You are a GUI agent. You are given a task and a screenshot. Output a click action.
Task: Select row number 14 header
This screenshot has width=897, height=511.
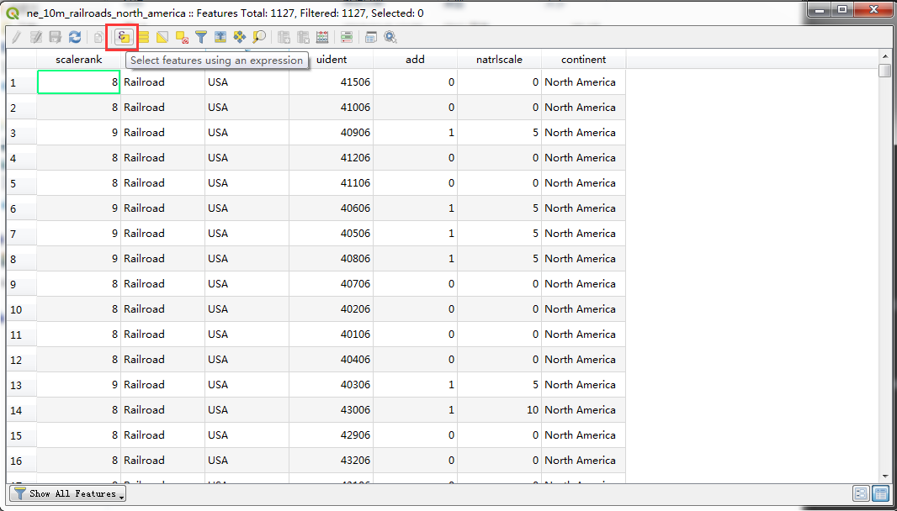(x=21, y=410)
